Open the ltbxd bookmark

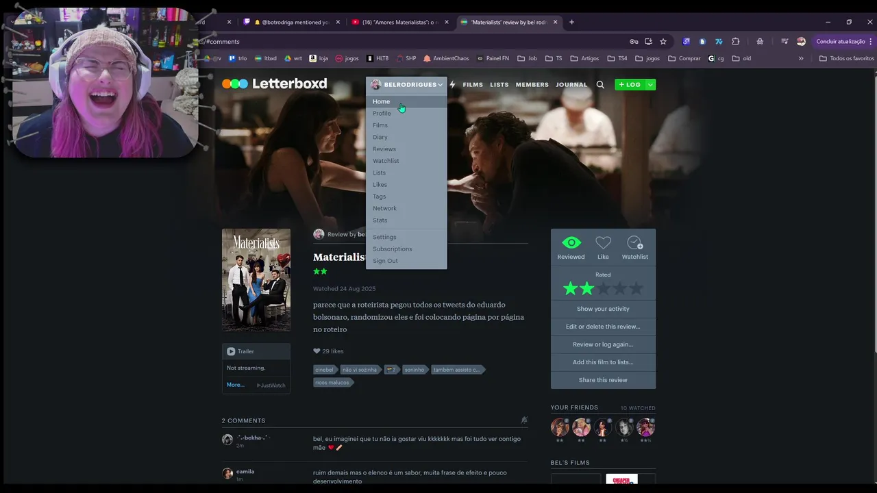click(265, 58)
